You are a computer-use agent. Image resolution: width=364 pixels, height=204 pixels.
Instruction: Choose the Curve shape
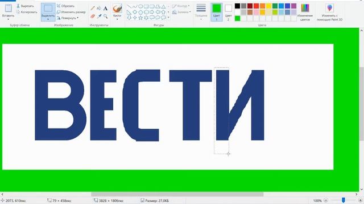(135, 6)
